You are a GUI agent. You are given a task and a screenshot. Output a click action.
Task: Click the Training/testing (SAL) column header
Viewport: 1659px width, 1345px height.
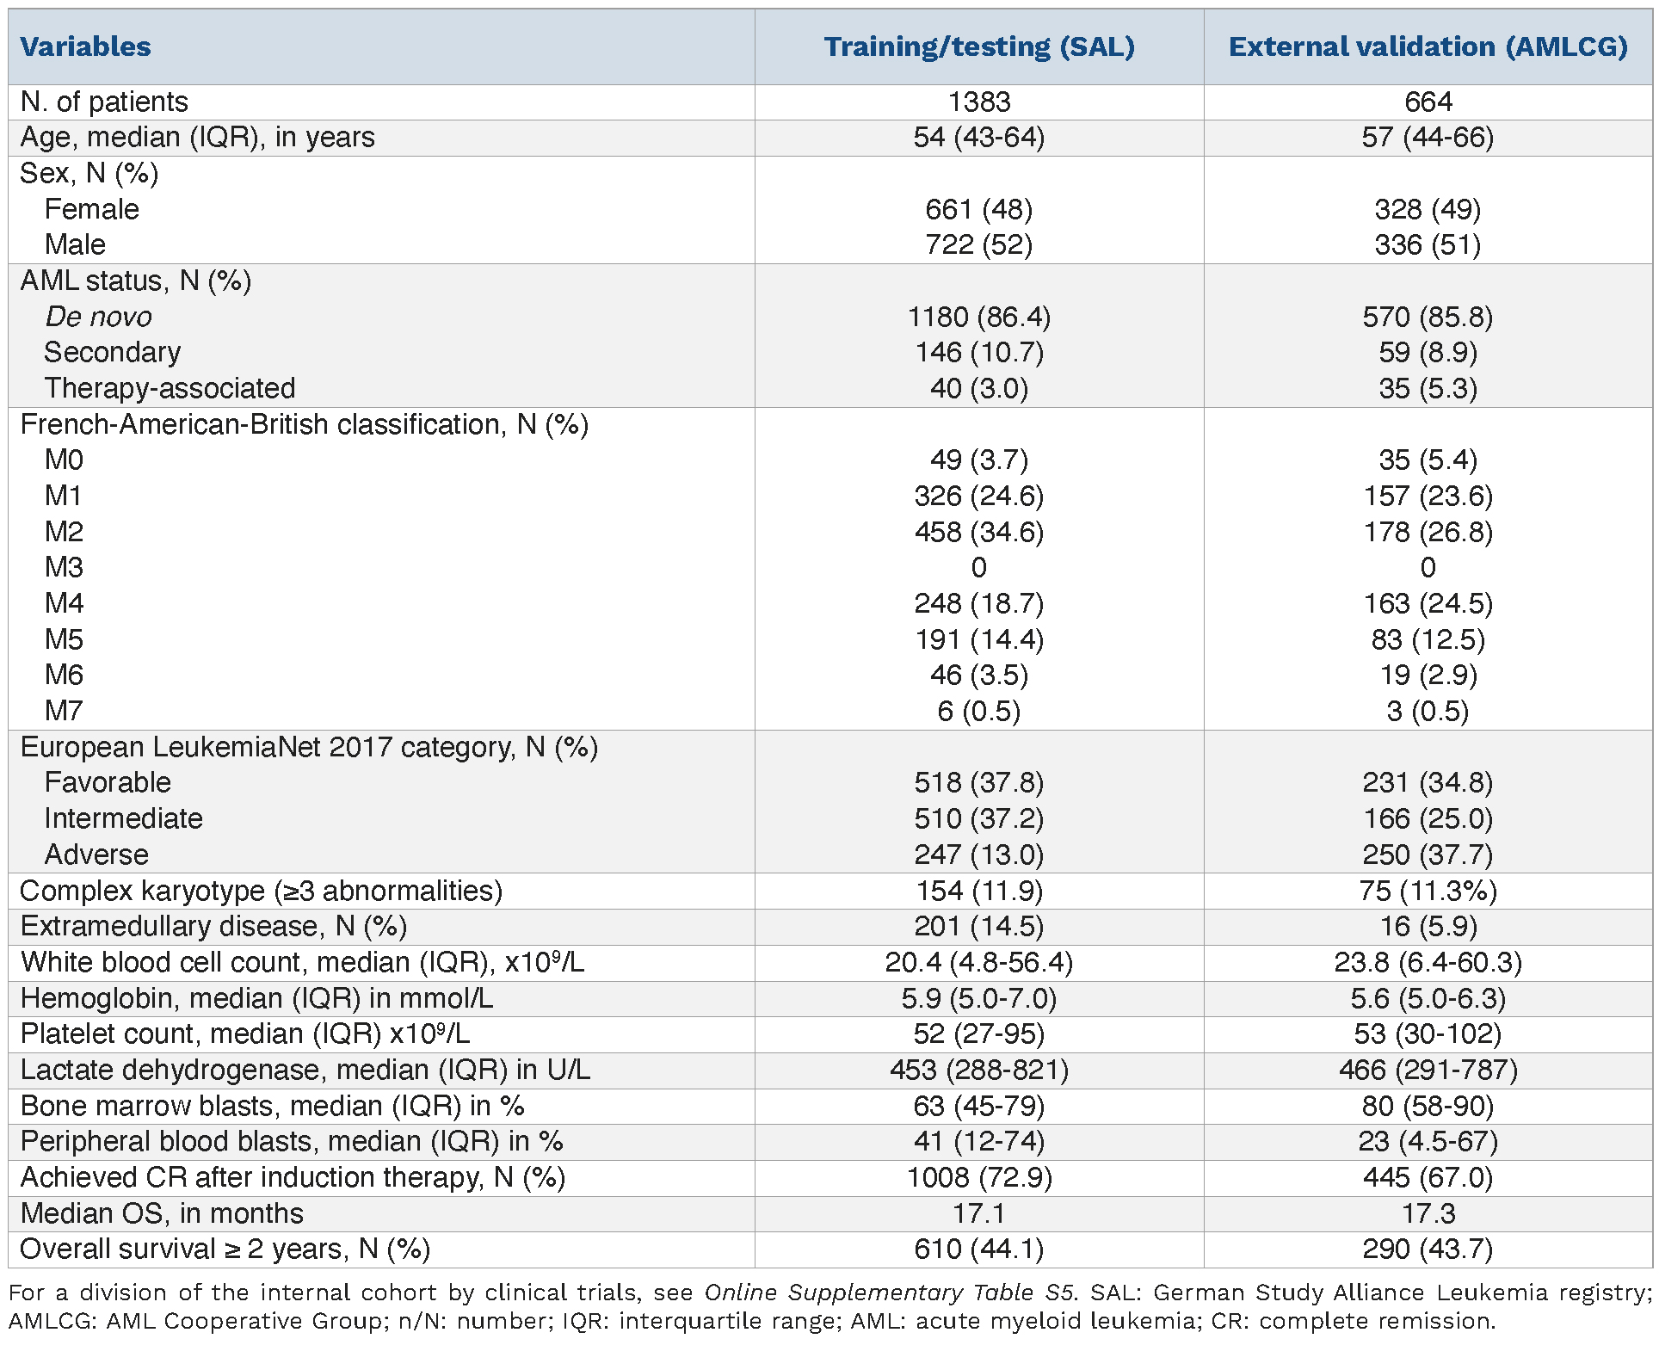[x=979, y=46]
